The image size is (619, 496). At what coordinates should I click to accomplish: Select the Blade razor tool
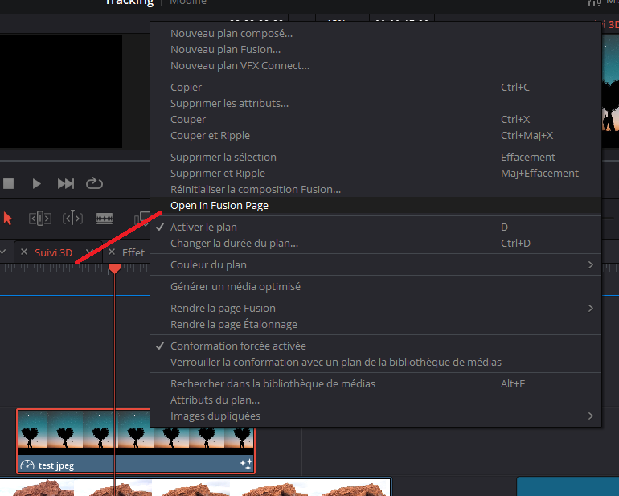[105, 219]
